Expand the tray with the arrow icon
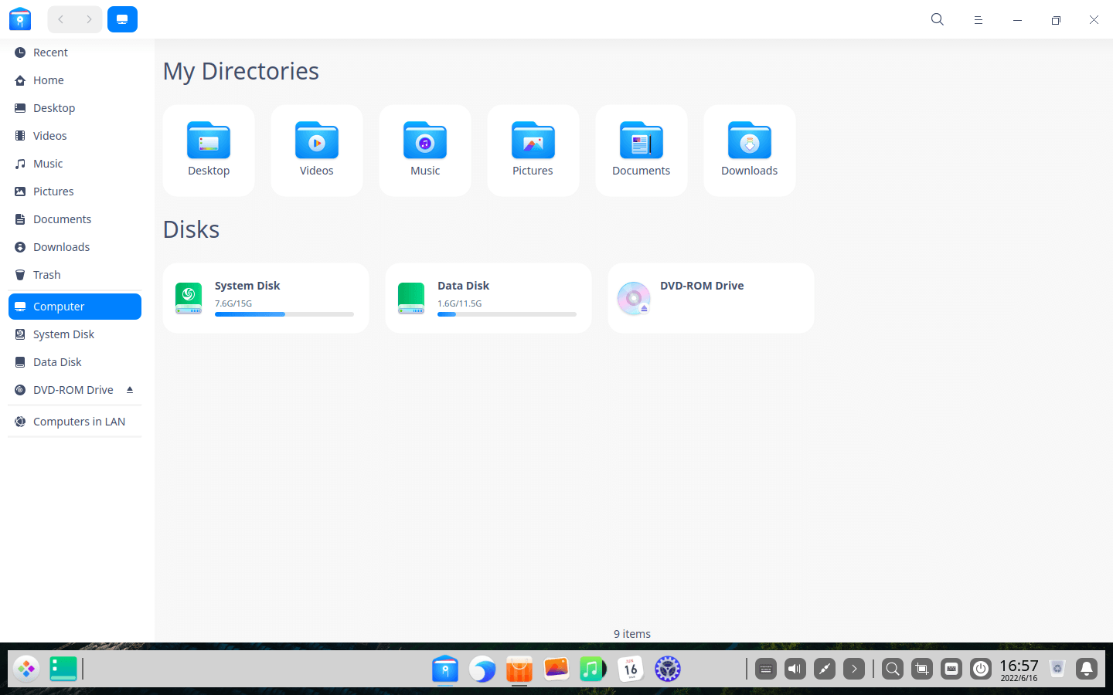1113x695 pixels. pyautogui.click(x=854, y=669)
